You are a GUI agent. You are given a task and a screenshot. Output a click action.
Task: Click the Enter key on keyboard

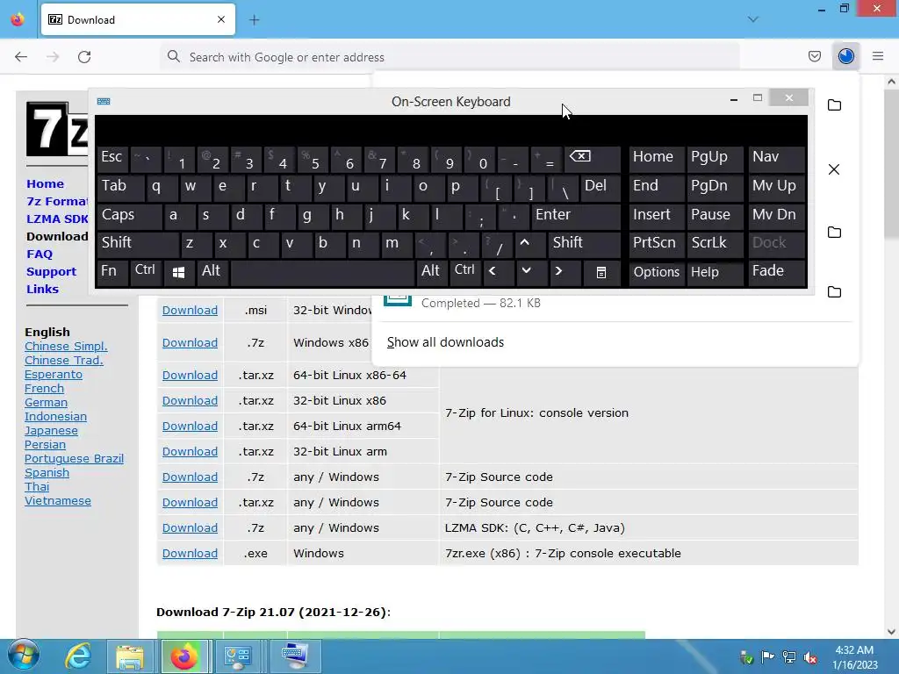pyautogui.click(x=576, y=216)
